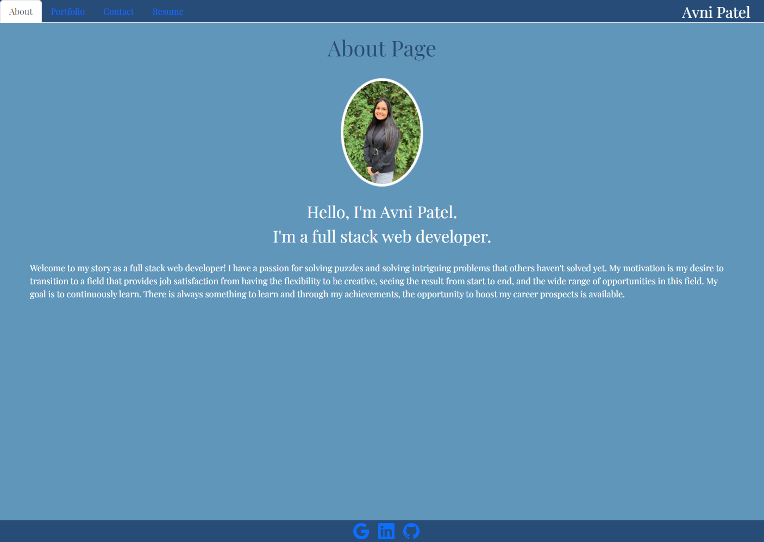Click the About Page heading
764x542 pixels.
pyautogui.click(x=381, y=49)
